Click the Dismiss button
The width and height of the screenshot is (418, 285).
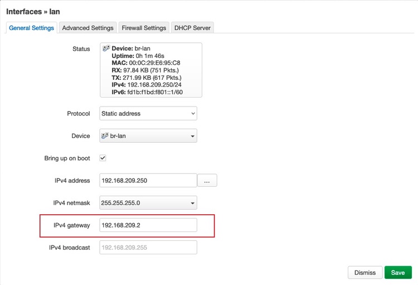(x=365, y=273)
